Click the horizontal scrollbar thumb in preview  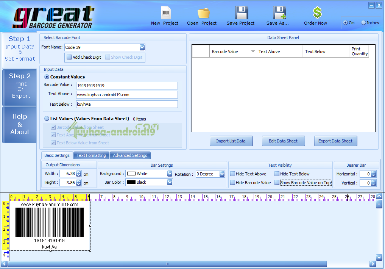(x=167, y=264)
